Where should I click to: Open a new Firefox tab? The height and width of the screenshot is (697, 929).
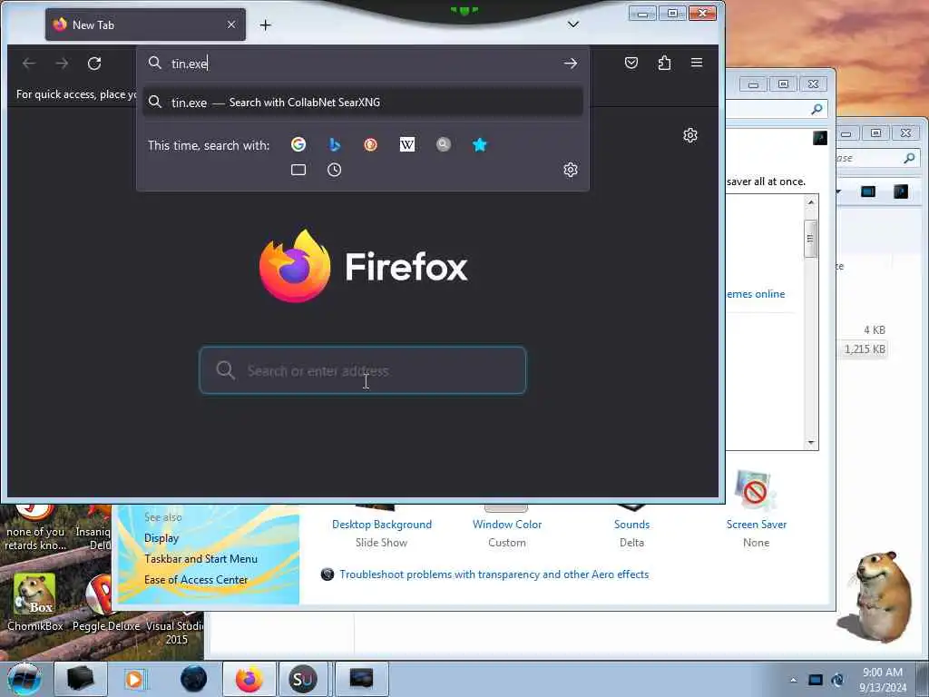point(266,25)
